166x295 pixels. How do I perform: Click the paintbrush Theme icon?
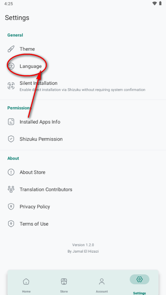pyautogui.click(x=11, y=49)
